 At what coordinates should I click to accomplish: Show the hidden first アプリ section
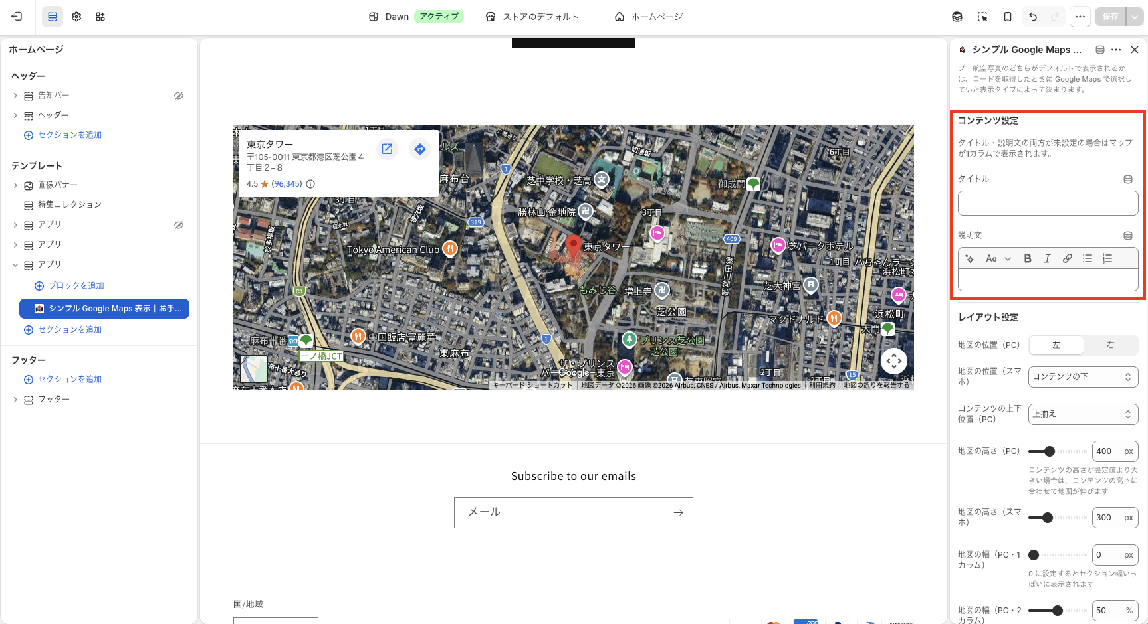(179, 225)
